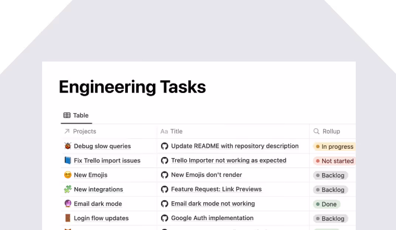This screenshot has height=230, width=396.
Task: Open Feature Request: Link Previews issue
Action: click(216, 189)
